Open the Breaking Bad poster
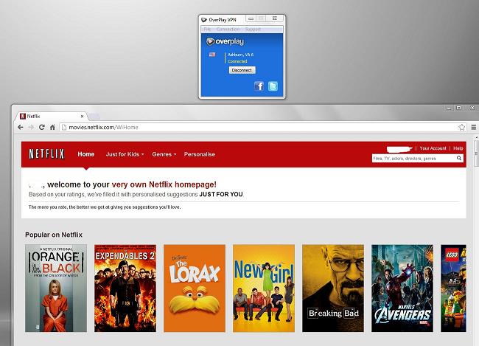The height and width of the screenshot is (346, 479). click(333, 288)
